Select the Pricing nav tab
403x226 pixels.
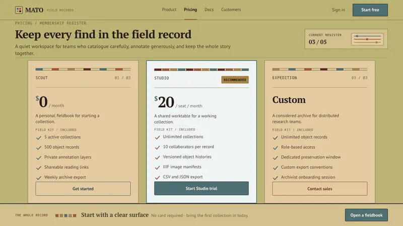coord(190,10)
